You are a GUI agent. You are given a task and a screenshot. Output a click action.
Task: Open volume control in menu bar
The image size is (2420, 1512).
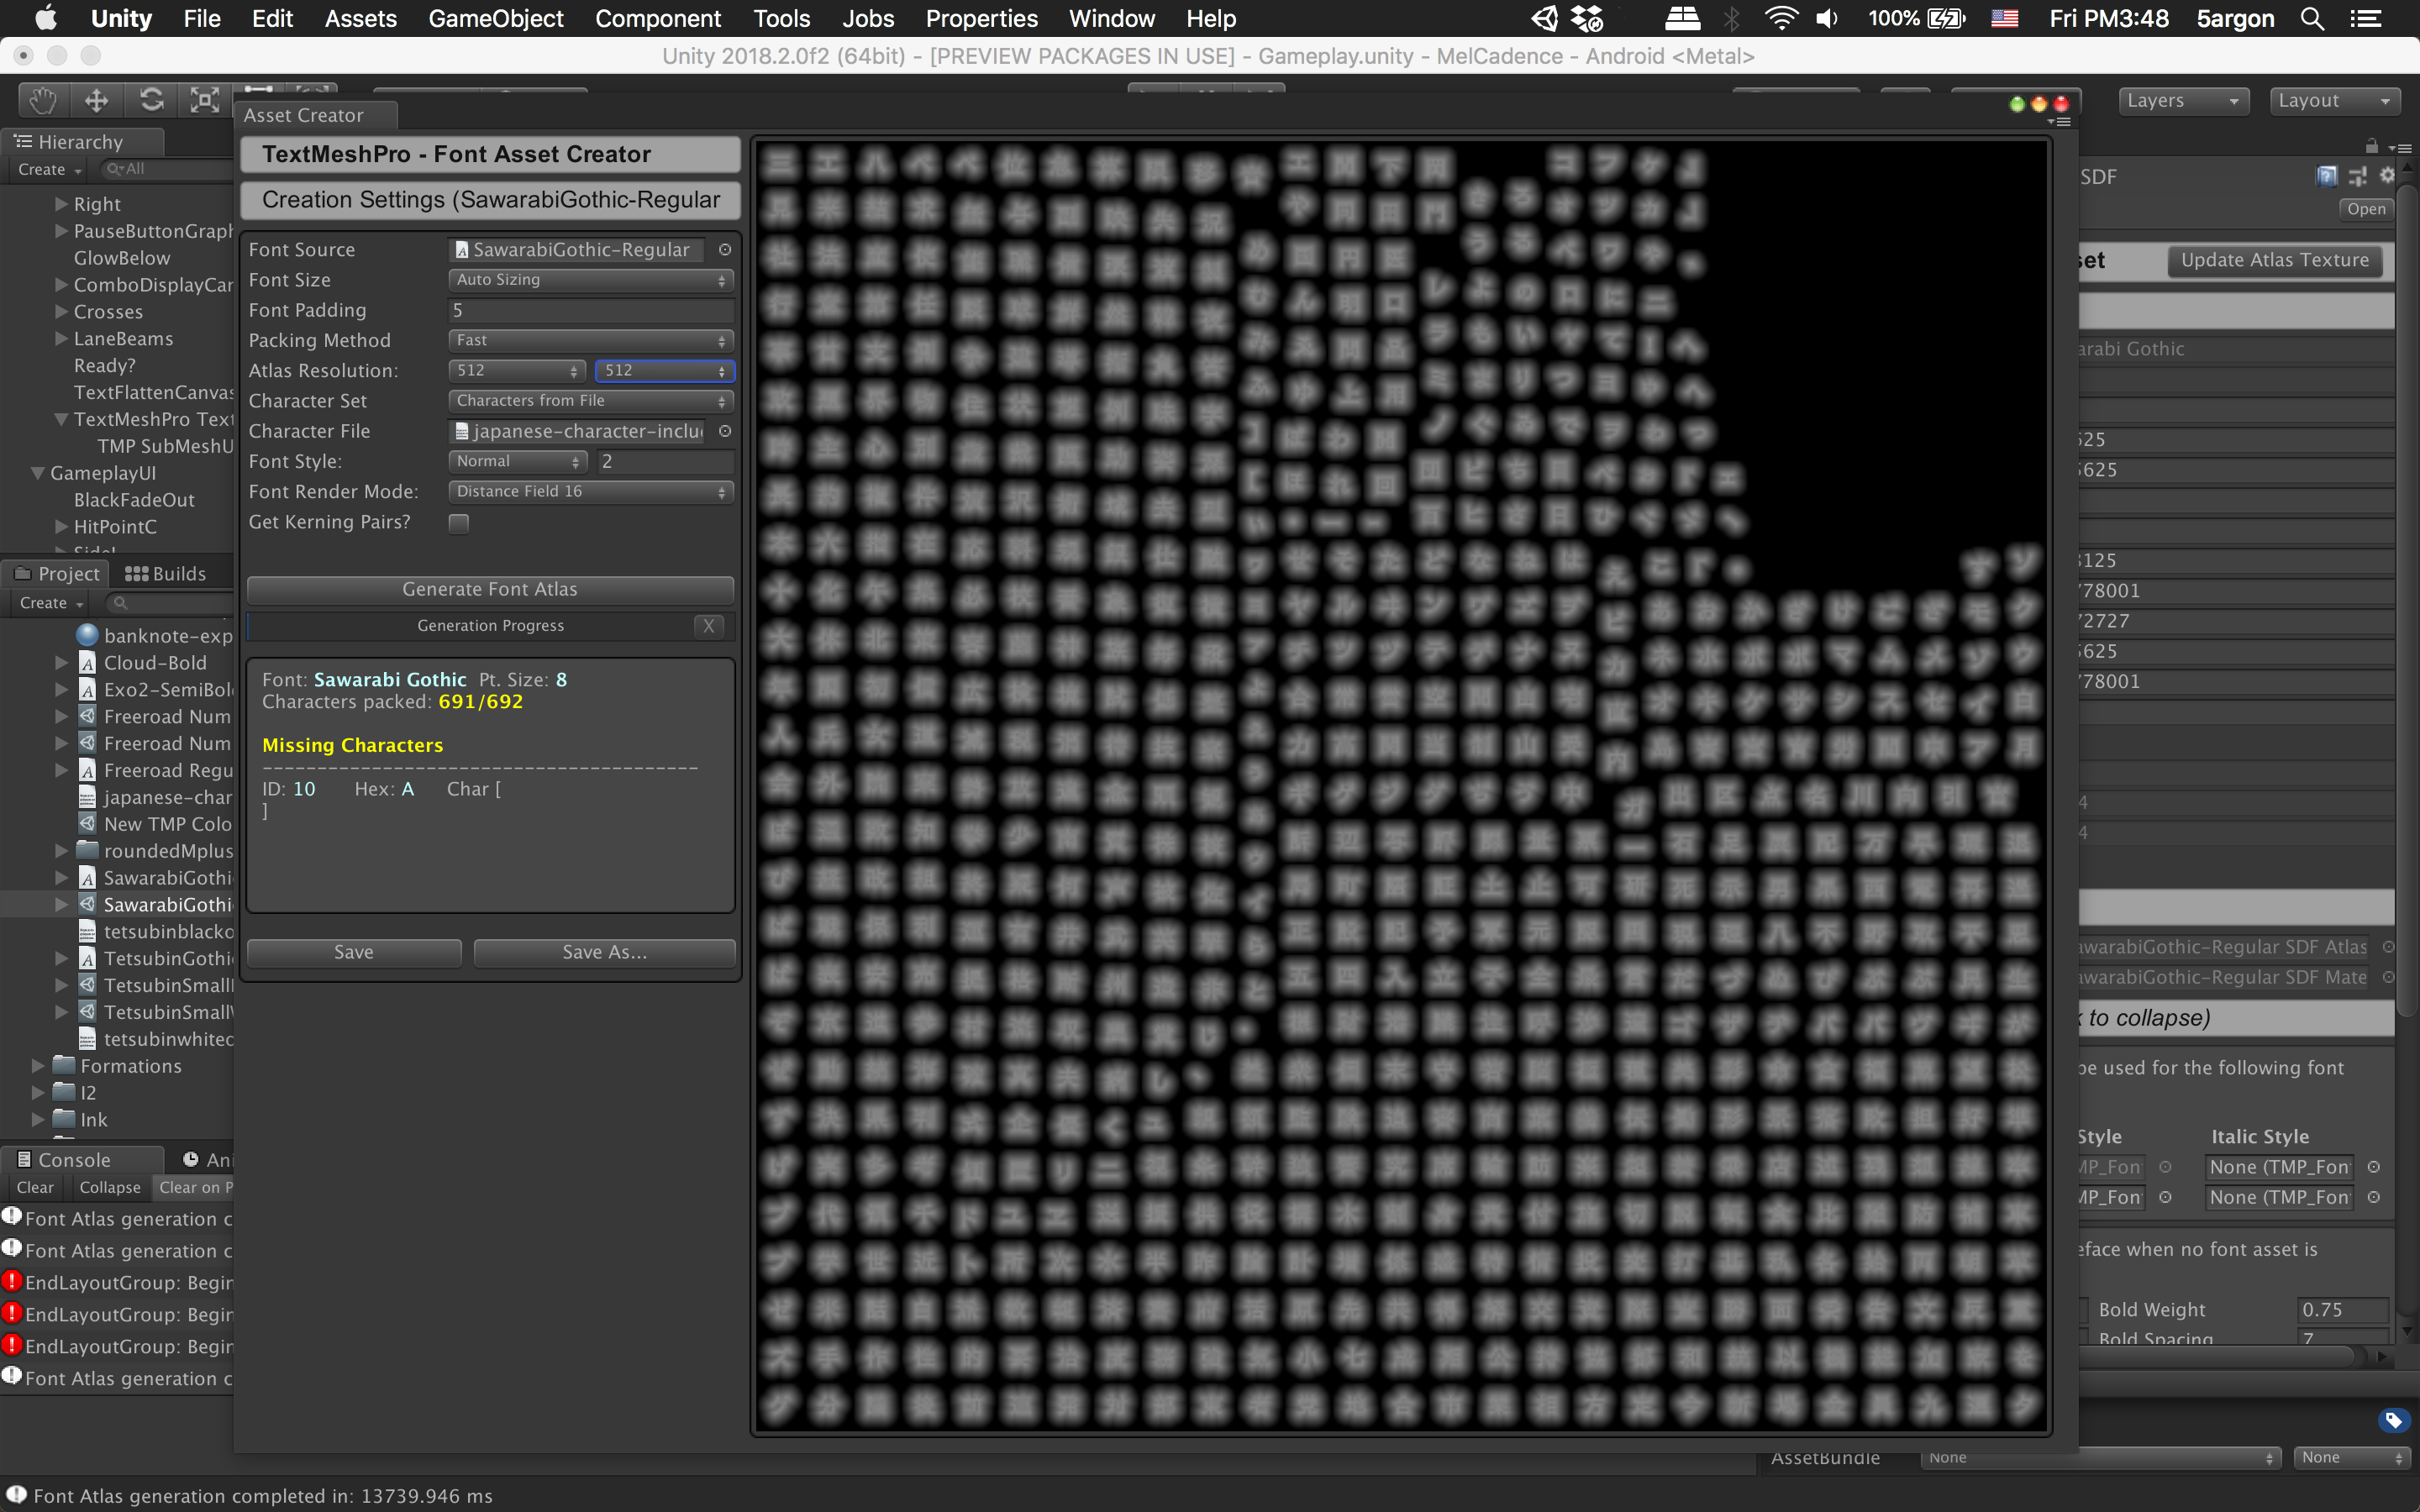1827,18
